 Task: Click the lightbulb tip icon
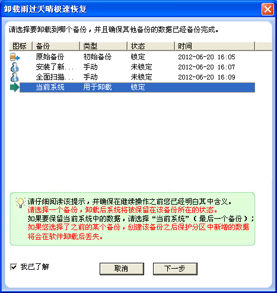tap(20, 203)
